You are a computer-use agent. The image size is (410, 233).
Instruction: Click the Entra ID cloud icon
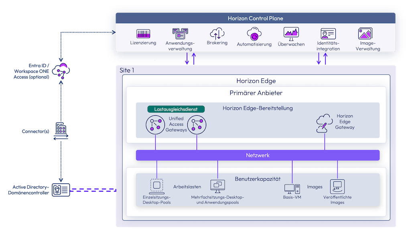[x=61, y=71]
